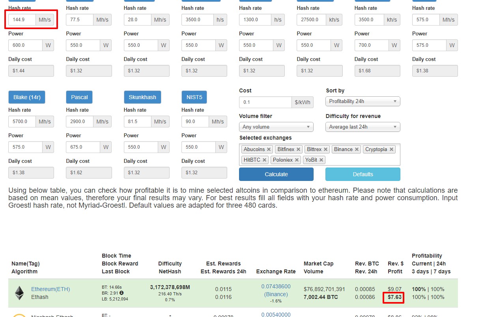Focus the 1300.0 h/s hash rate field
Viewport: 484px width, 317px height.
point(255,20)
